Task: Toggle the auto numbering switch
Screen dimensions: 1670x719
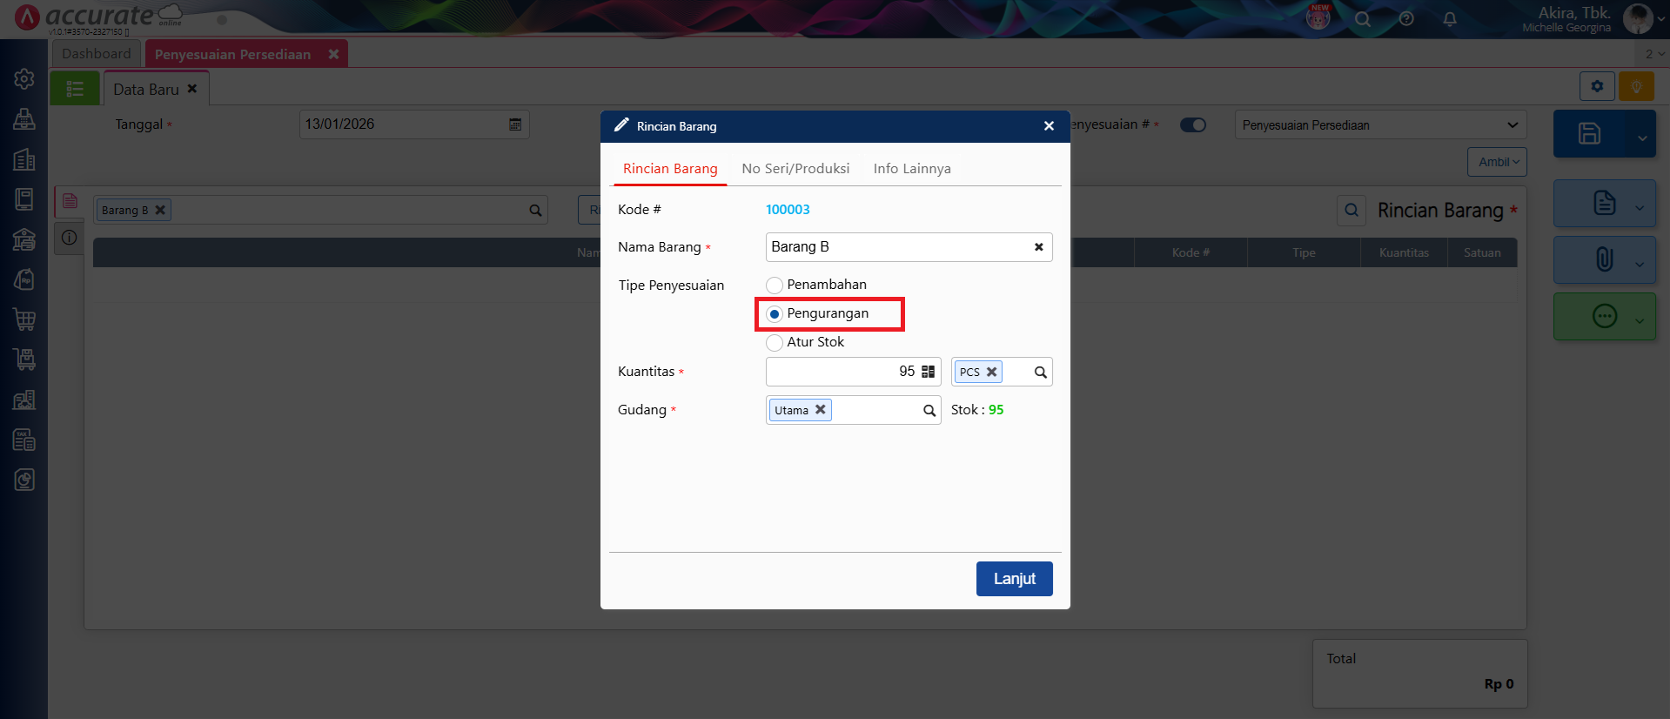Action: (x=1192, y=125)
